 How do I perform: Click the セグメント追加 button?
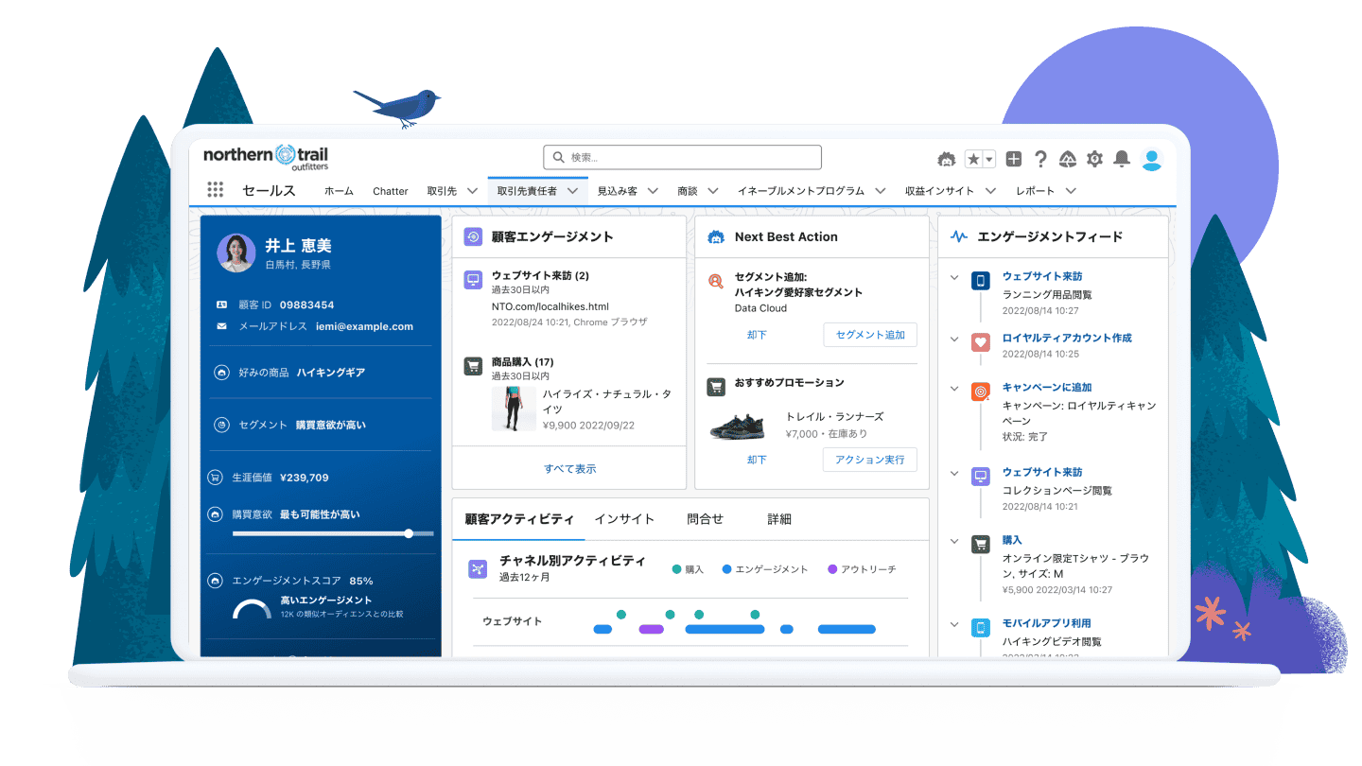coord(869,335)
